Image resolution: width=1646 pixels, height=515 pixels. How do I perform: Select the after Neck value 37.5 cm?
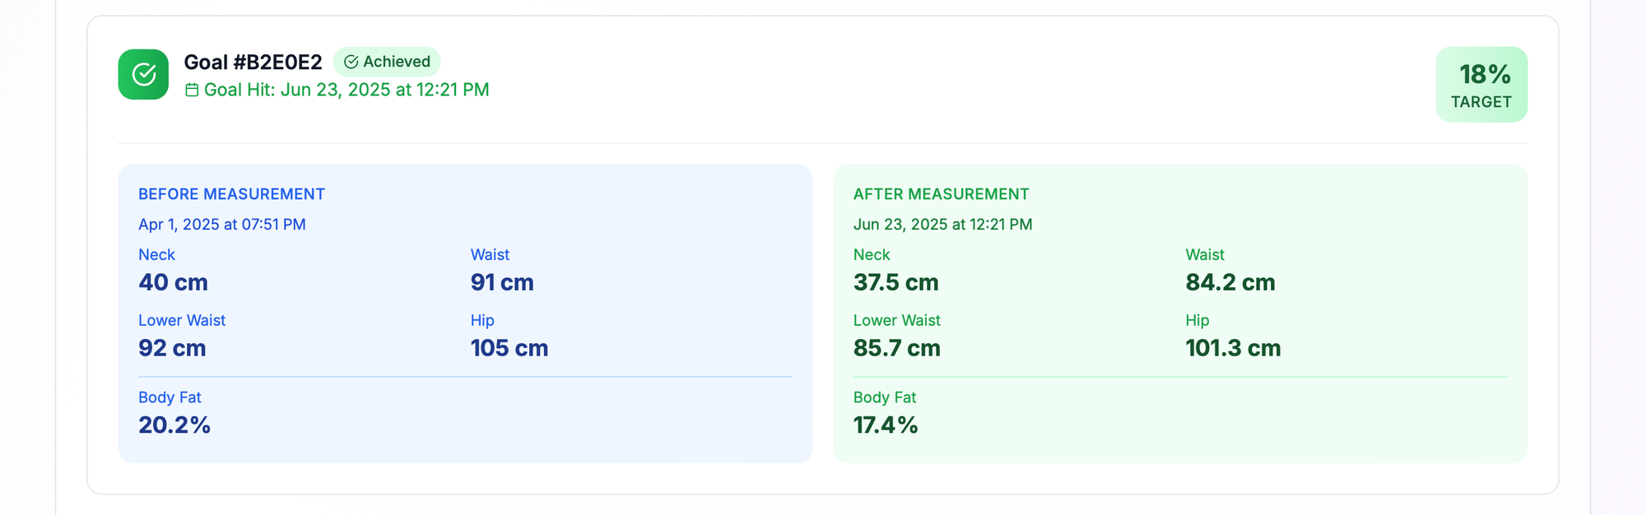pos(895,282)
